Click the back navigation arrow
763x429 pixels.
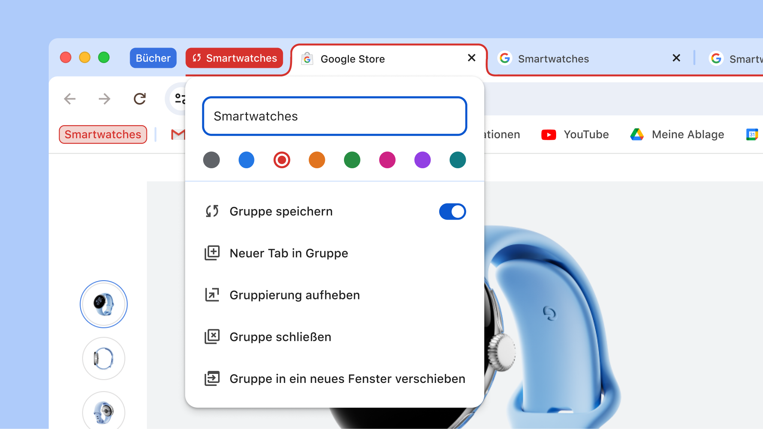(x=69, y=99)
